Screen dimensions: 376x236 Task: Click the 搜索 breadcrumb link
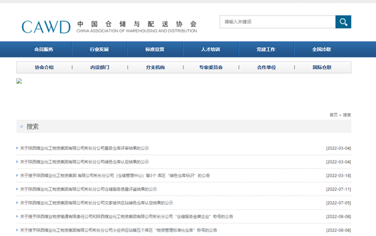click(347, 115)
